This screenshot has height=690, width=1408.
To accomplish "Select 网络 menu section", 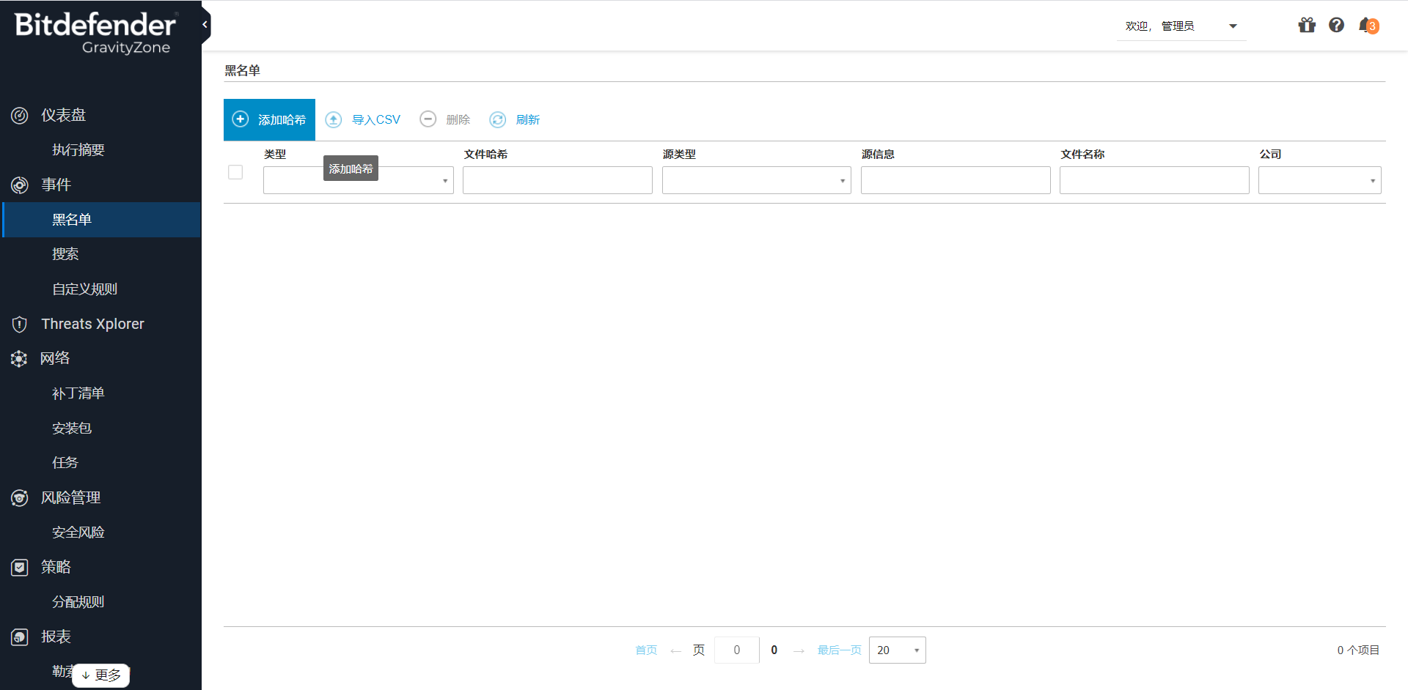I will pyautogui.click(x=55, y=358).
